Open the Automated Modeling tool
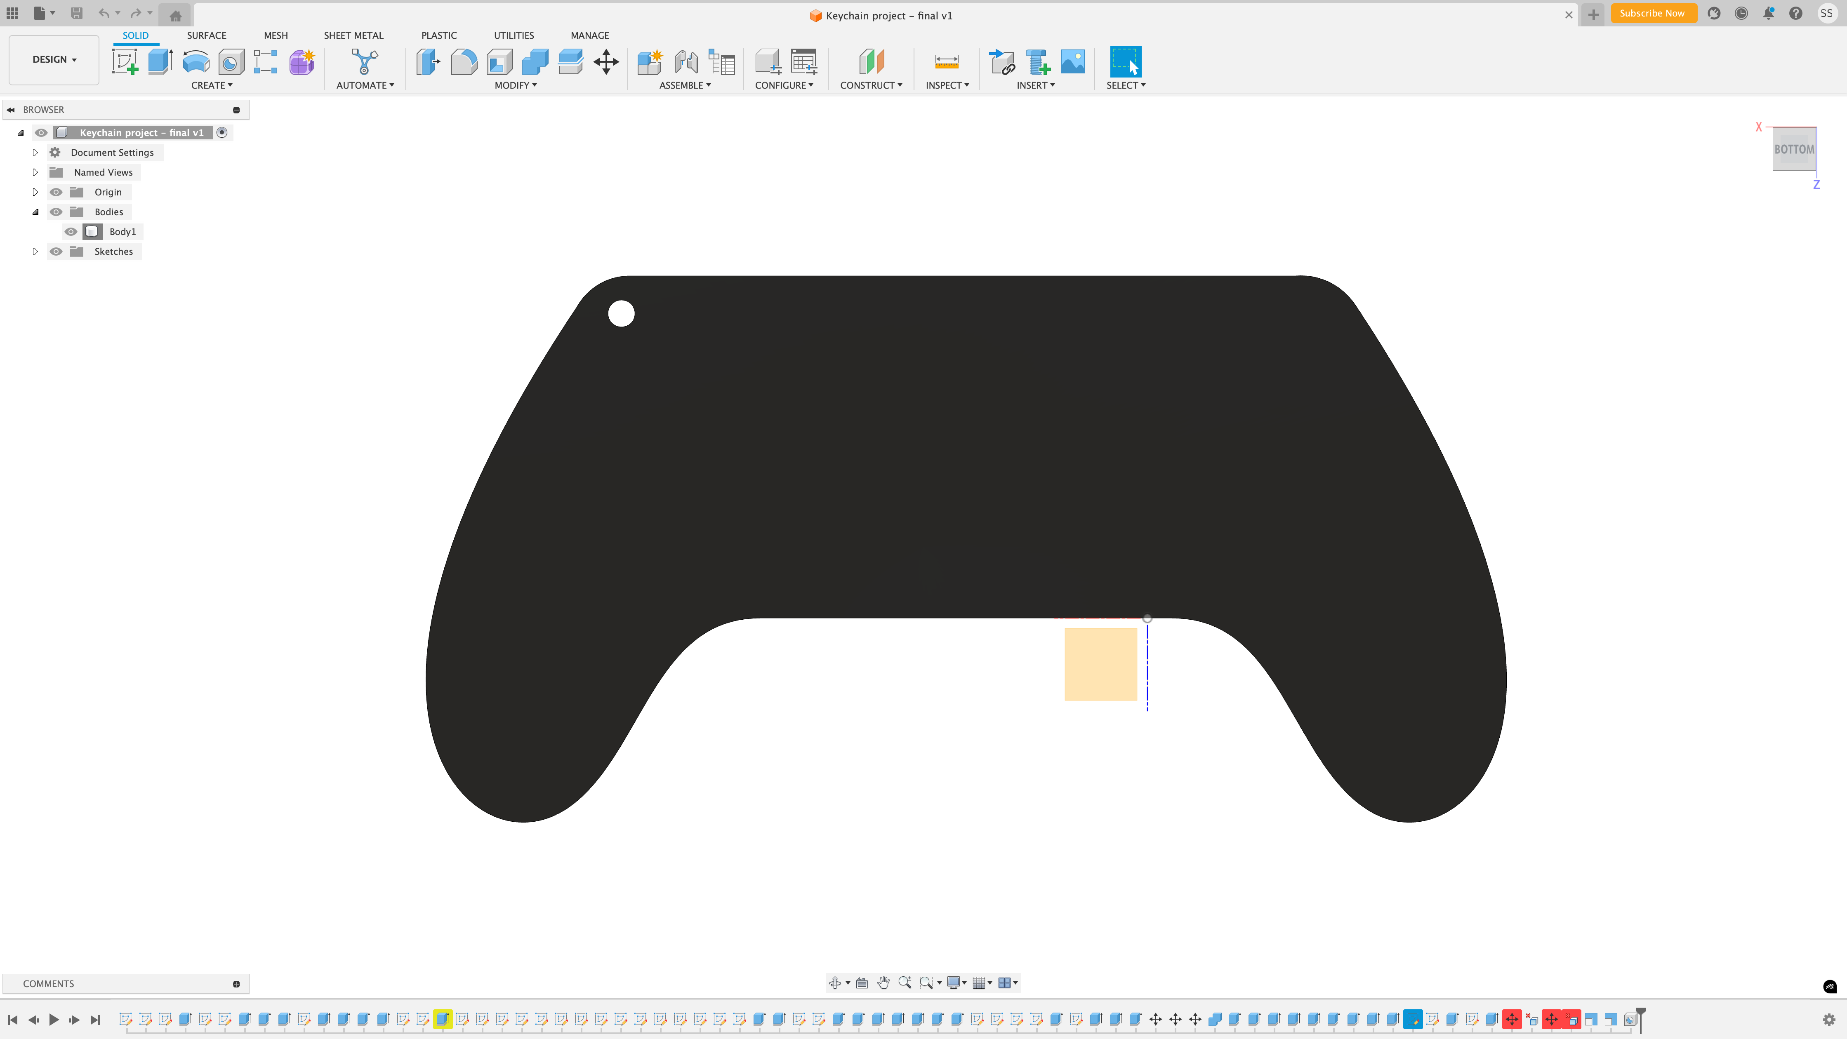1847x1039 pixels. click(x=364, y=61)
